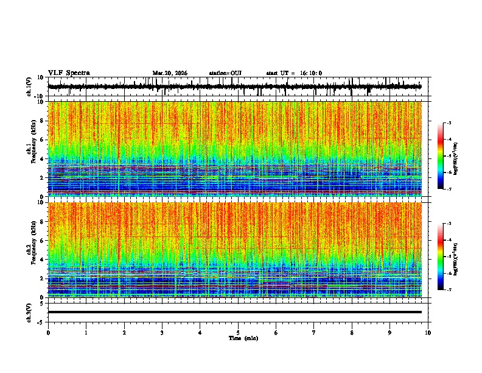The image size is (482, 373).
Task: Click the 8 kHz tick label on ch.2 spectrogram
Action: coord(42,222)
